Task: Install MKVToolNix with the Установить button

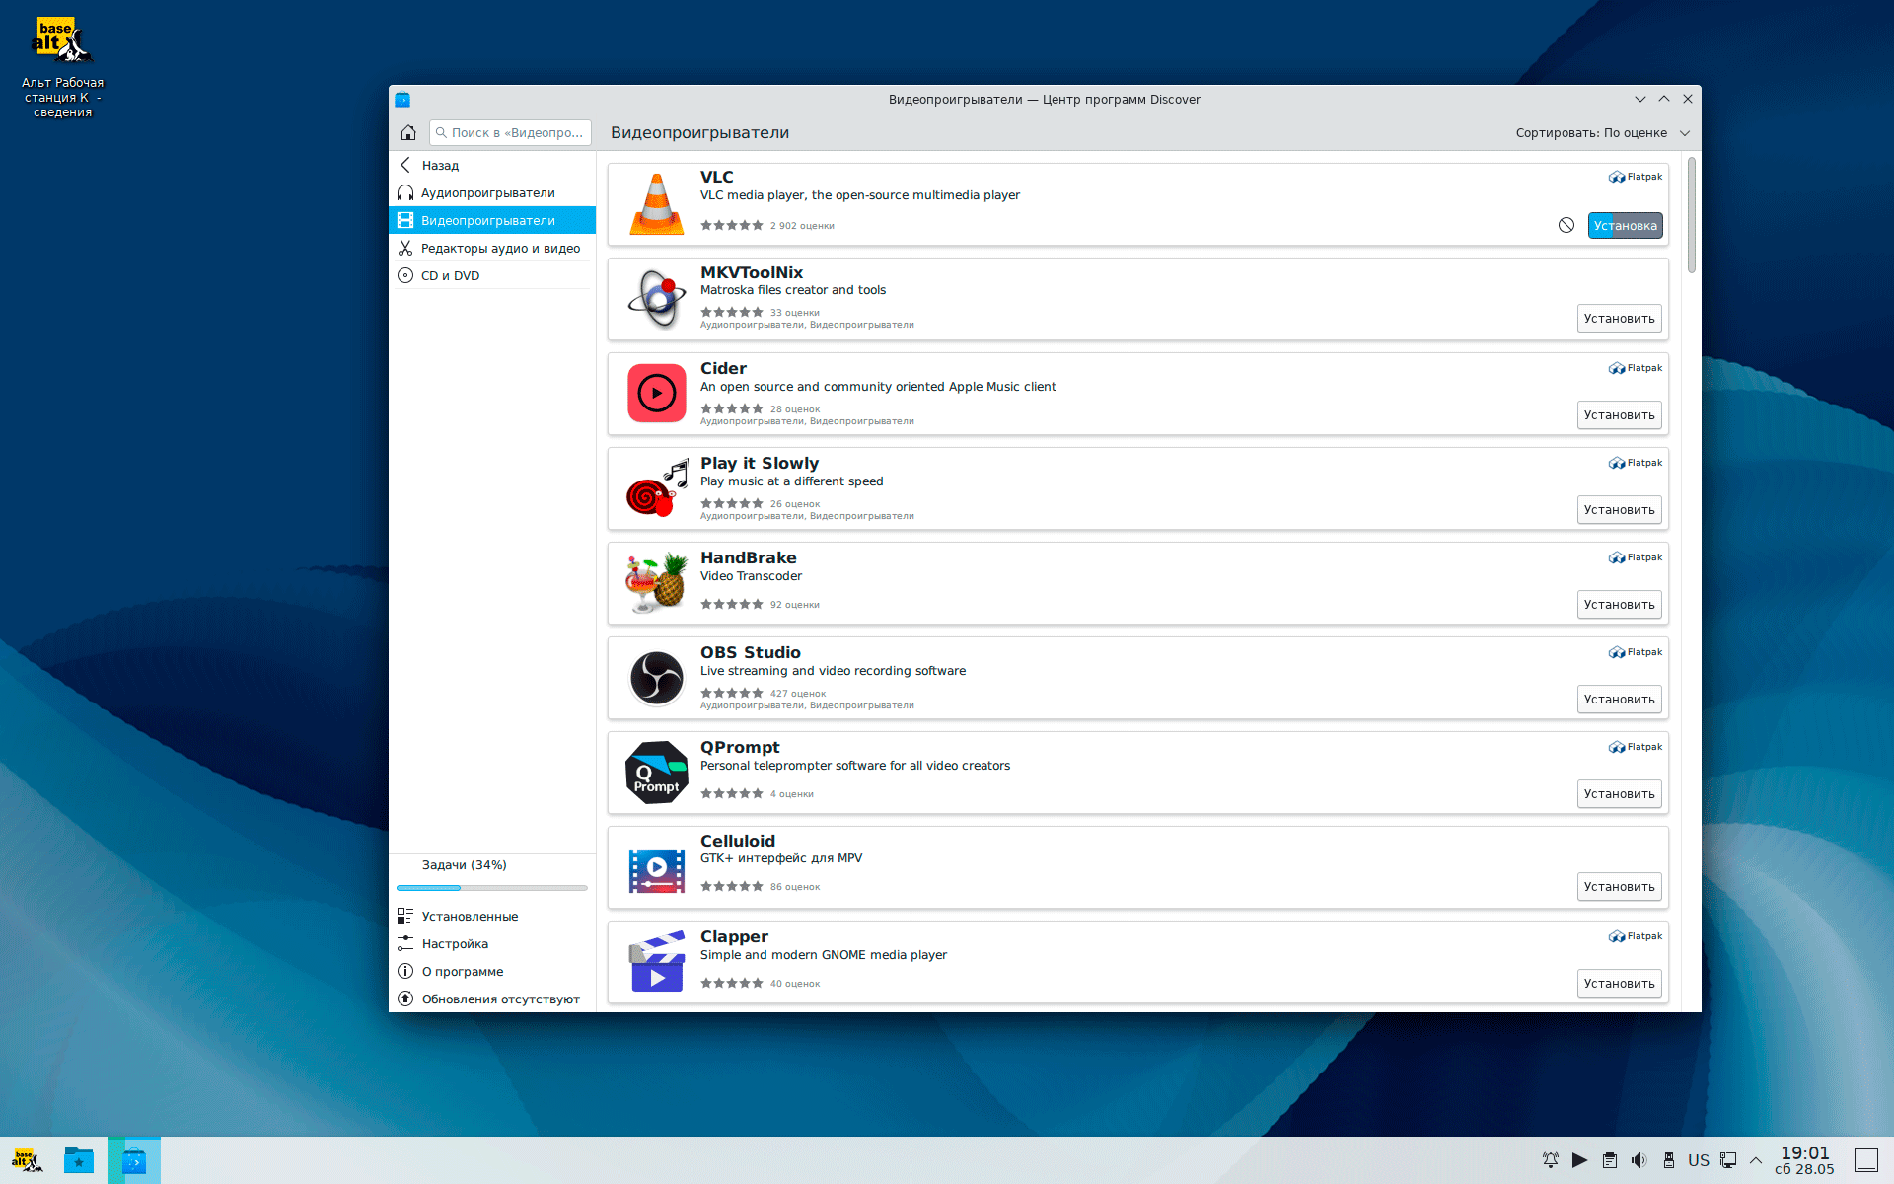Action: tap(1619, 318)
